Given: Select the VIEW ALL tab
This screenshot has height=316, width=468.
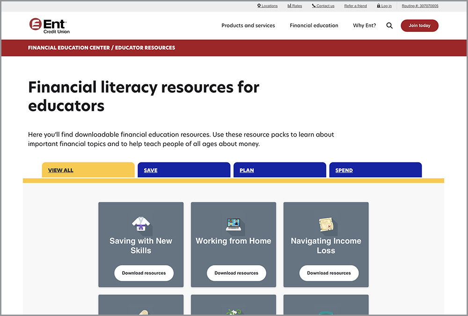Looking at the screenshot, I should [x=88, y=170].
